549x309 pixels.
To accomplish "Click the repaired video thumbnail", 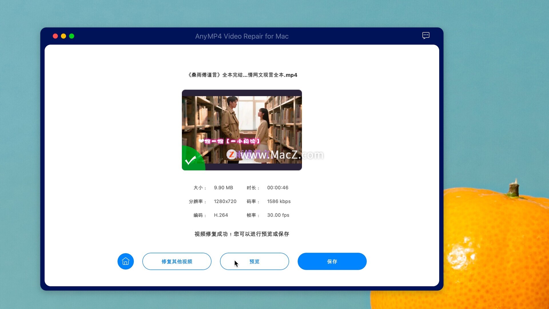I will [x=242, y=130].
